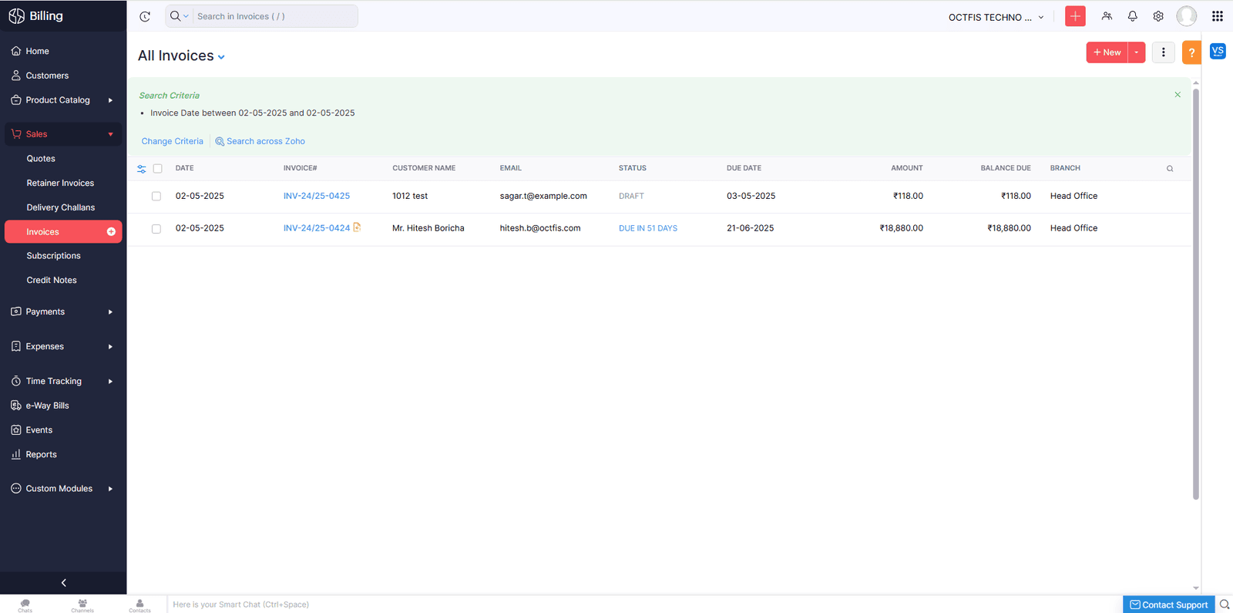Open Chats in bottom bar
This screenshot has width=1233, height=613.
[25, 605]
